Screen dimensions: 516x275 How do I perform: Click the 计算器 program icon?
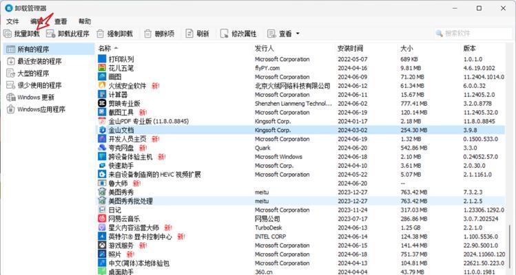(102, 94)
